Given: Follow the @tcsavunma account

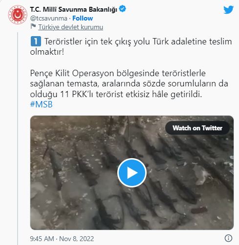Looking at the screenshot, I should (x=83, y=18).
